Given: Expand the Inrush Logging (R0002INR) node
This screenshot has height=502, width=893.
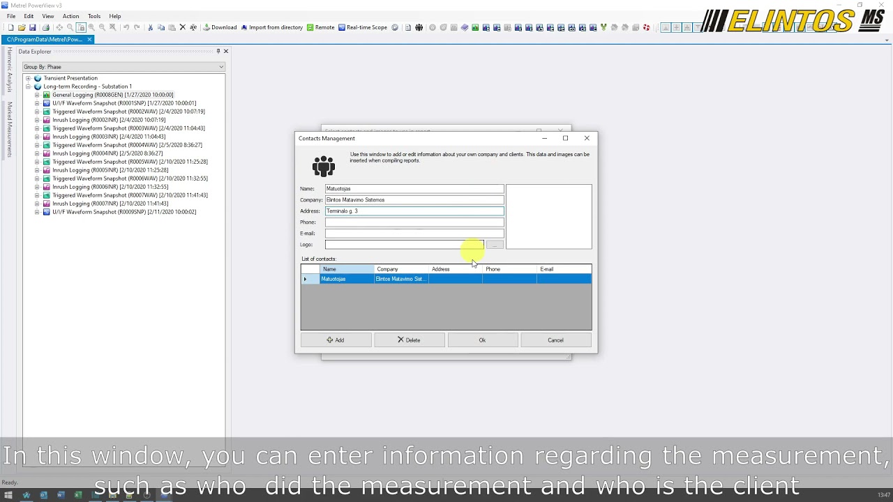Looking at the screenshot, I should [37, 120].
